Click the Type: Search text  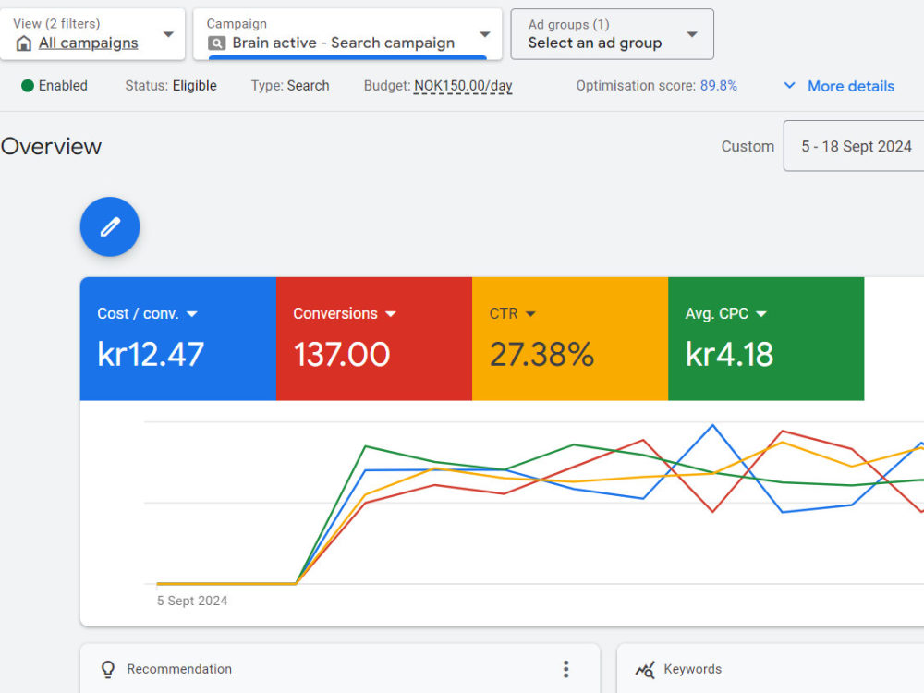pyautogui.click(x=290, y=86)
